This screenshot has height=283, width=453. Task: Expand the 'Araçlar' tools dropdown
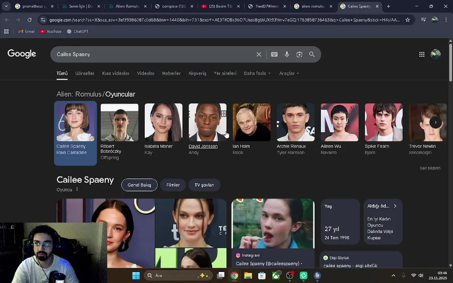(289, 74)
